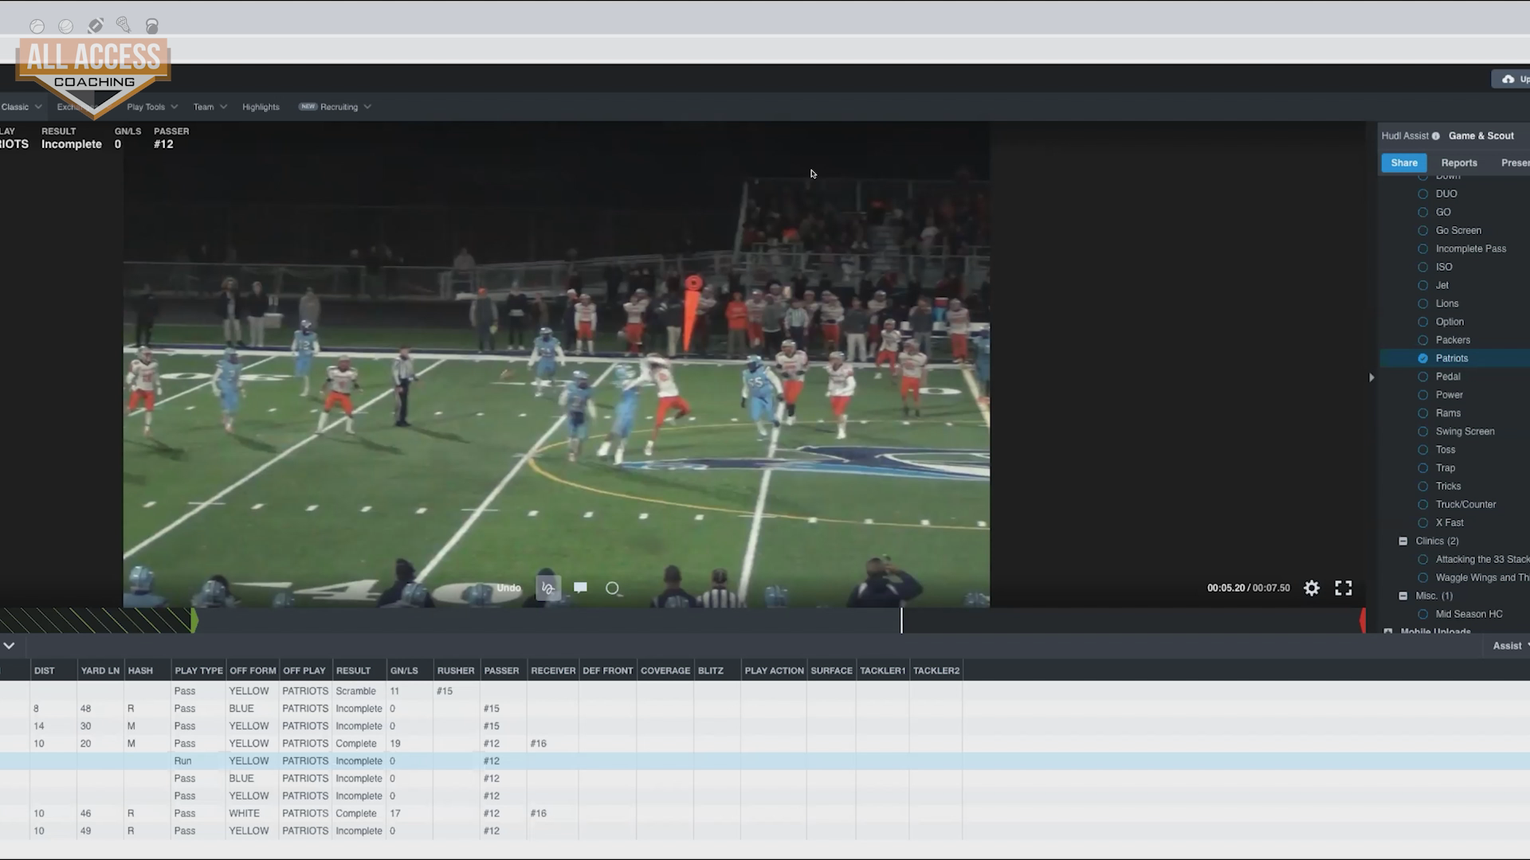Click the cloud upload icon
This screenshot has width=1530, height=860.
pos(1508,79)
